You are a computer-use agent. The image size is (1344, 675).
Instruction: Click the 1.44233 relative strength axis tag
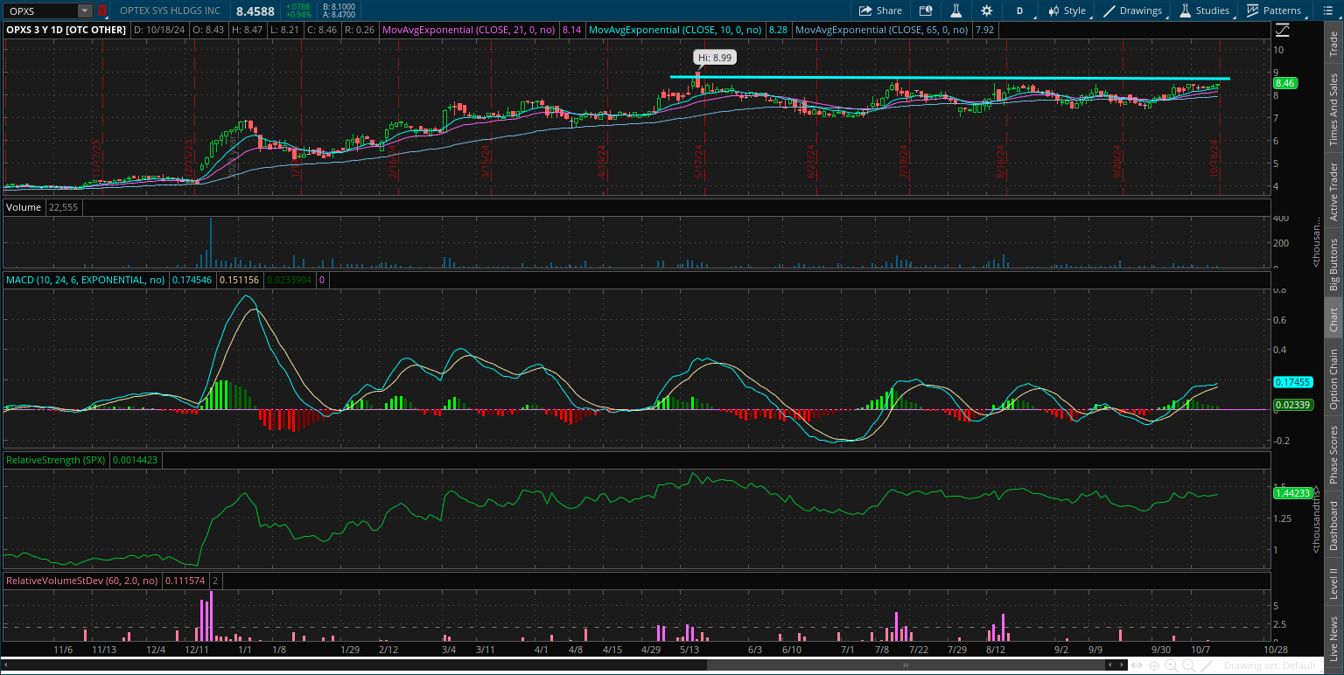tap(1291, 493)
